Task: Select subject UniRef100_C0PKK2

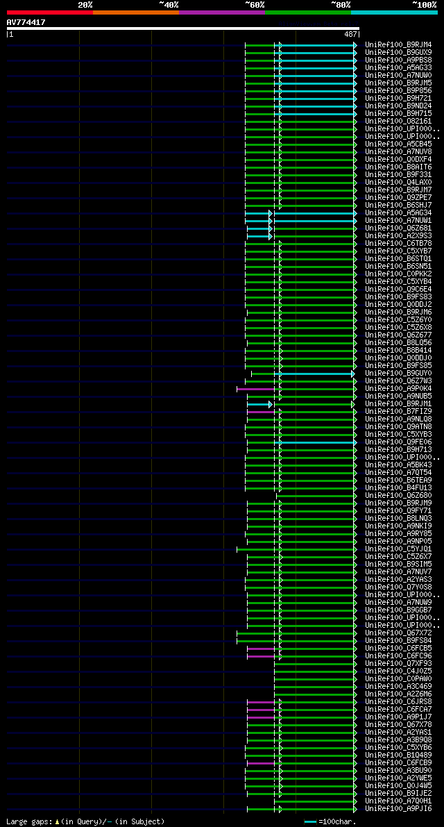Action: (x=398, y=274)
